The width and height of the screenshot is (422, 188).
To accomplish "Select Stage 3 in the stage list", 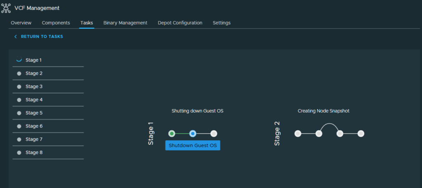I will coord(48,87).
